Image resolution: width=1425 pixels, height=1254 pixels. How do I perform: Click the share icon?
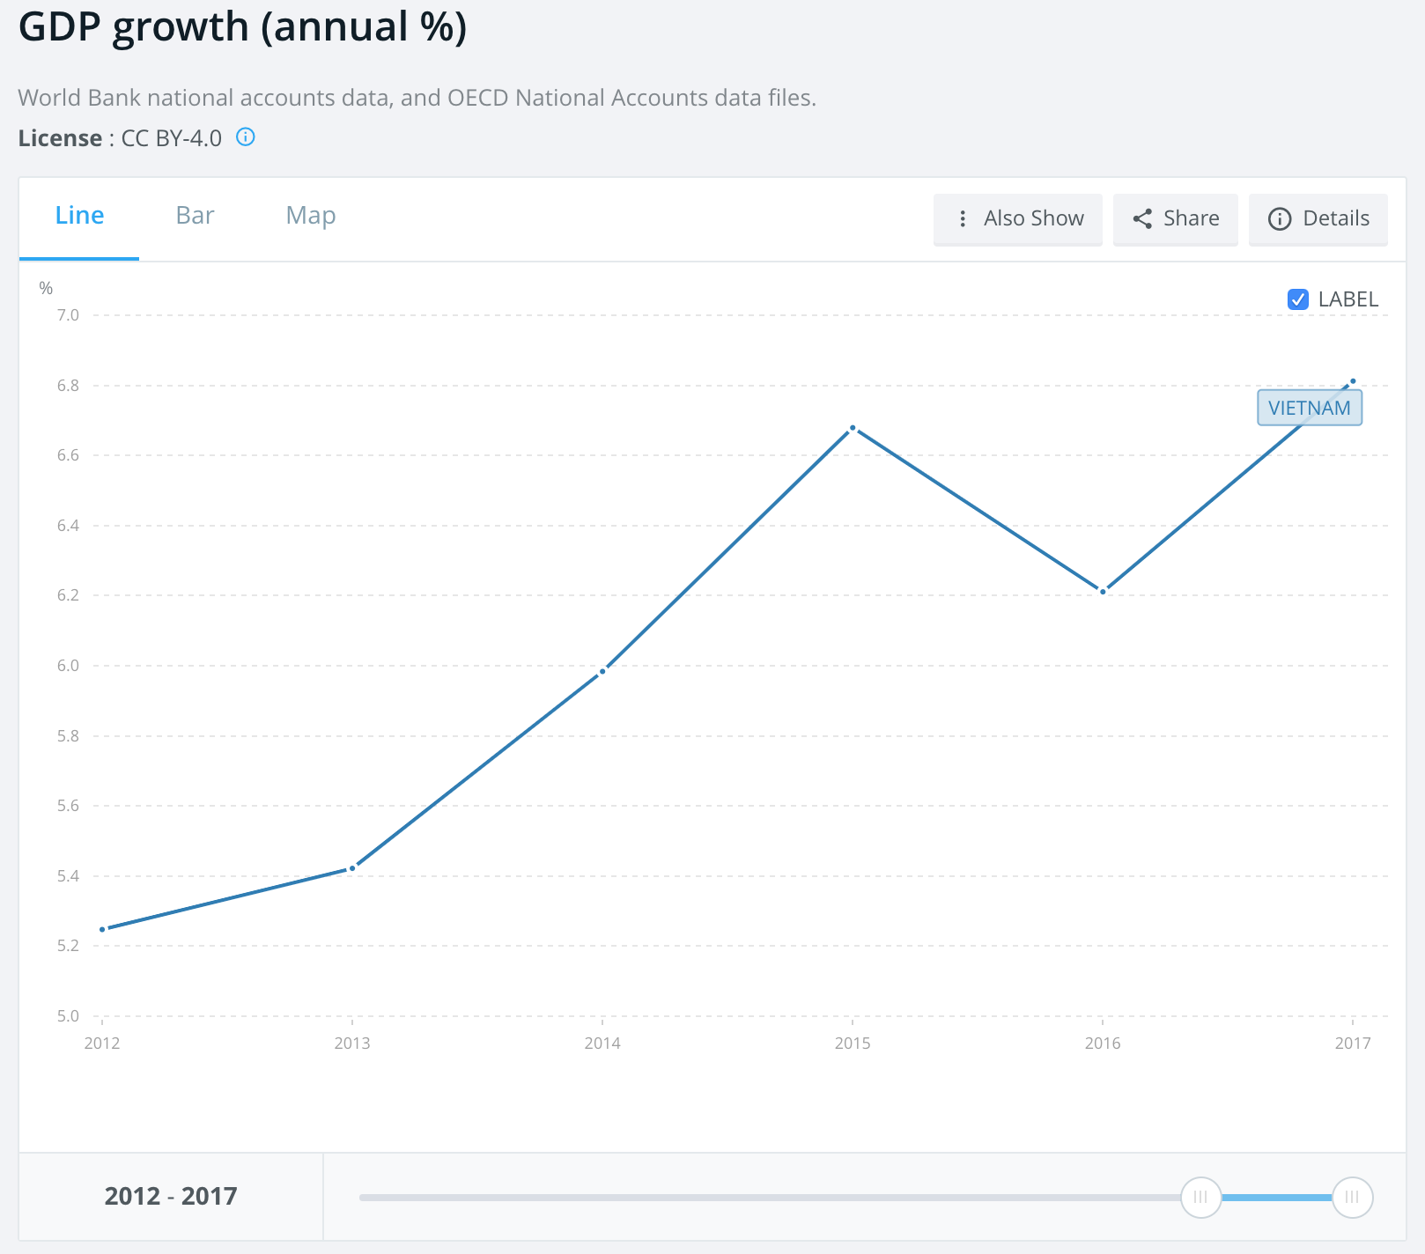[x=1142, y=218]
